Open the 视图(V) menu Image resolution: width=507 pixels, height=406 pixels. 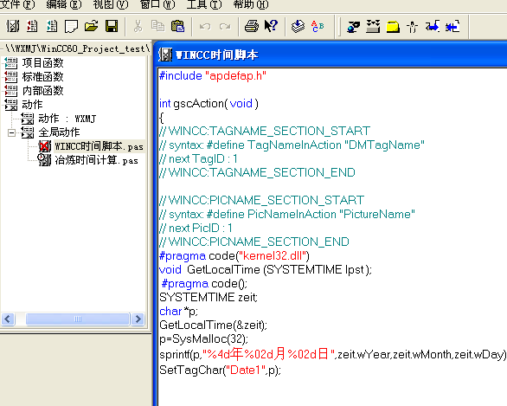pyautogui.click(x=111, y=4)
